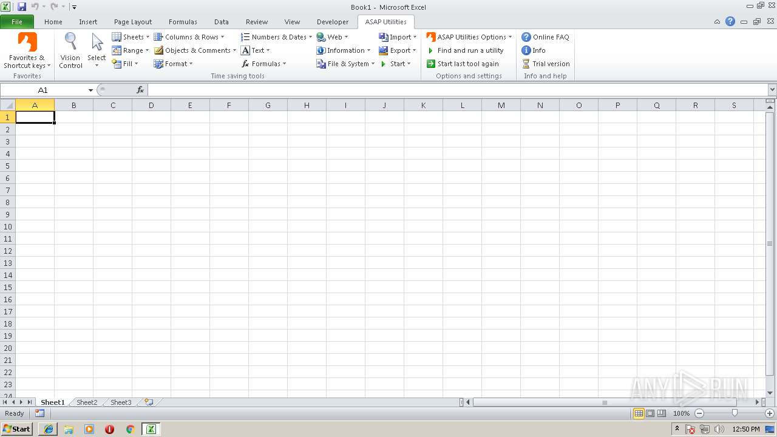
Task: Switch to Page Layout view button
Action: [x=650, y=413]
